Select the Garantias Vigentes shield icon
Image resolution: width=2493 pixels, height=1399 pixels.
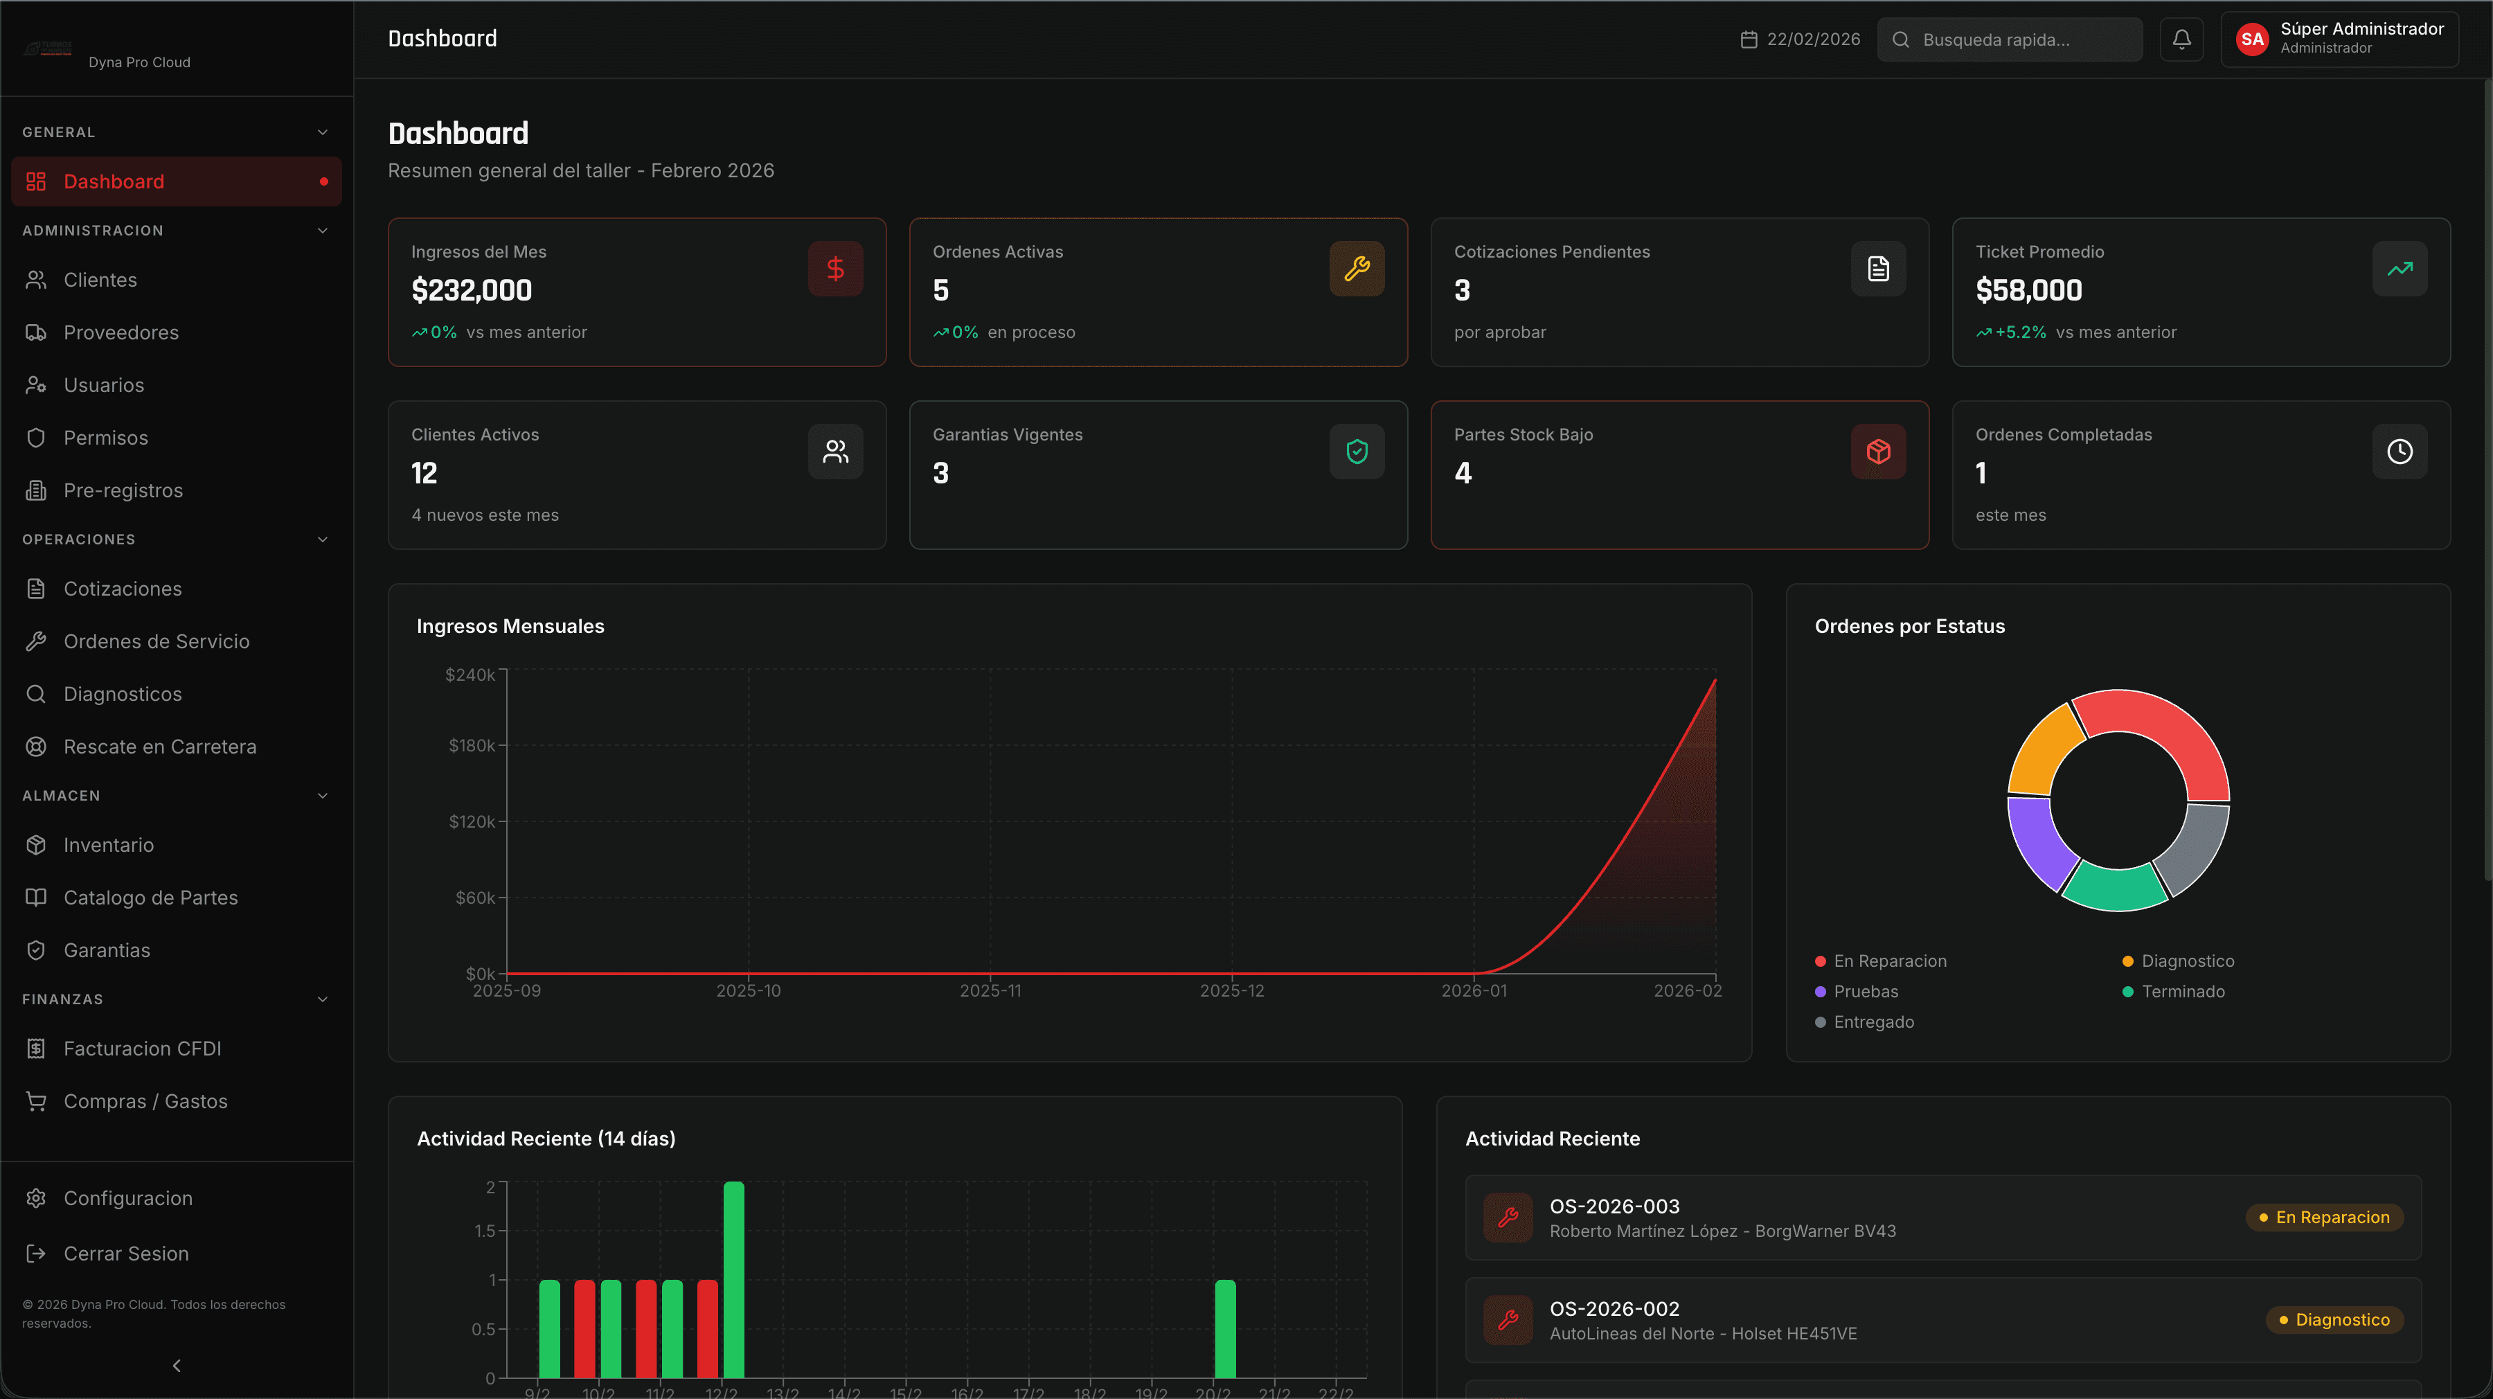point(1357,451)
